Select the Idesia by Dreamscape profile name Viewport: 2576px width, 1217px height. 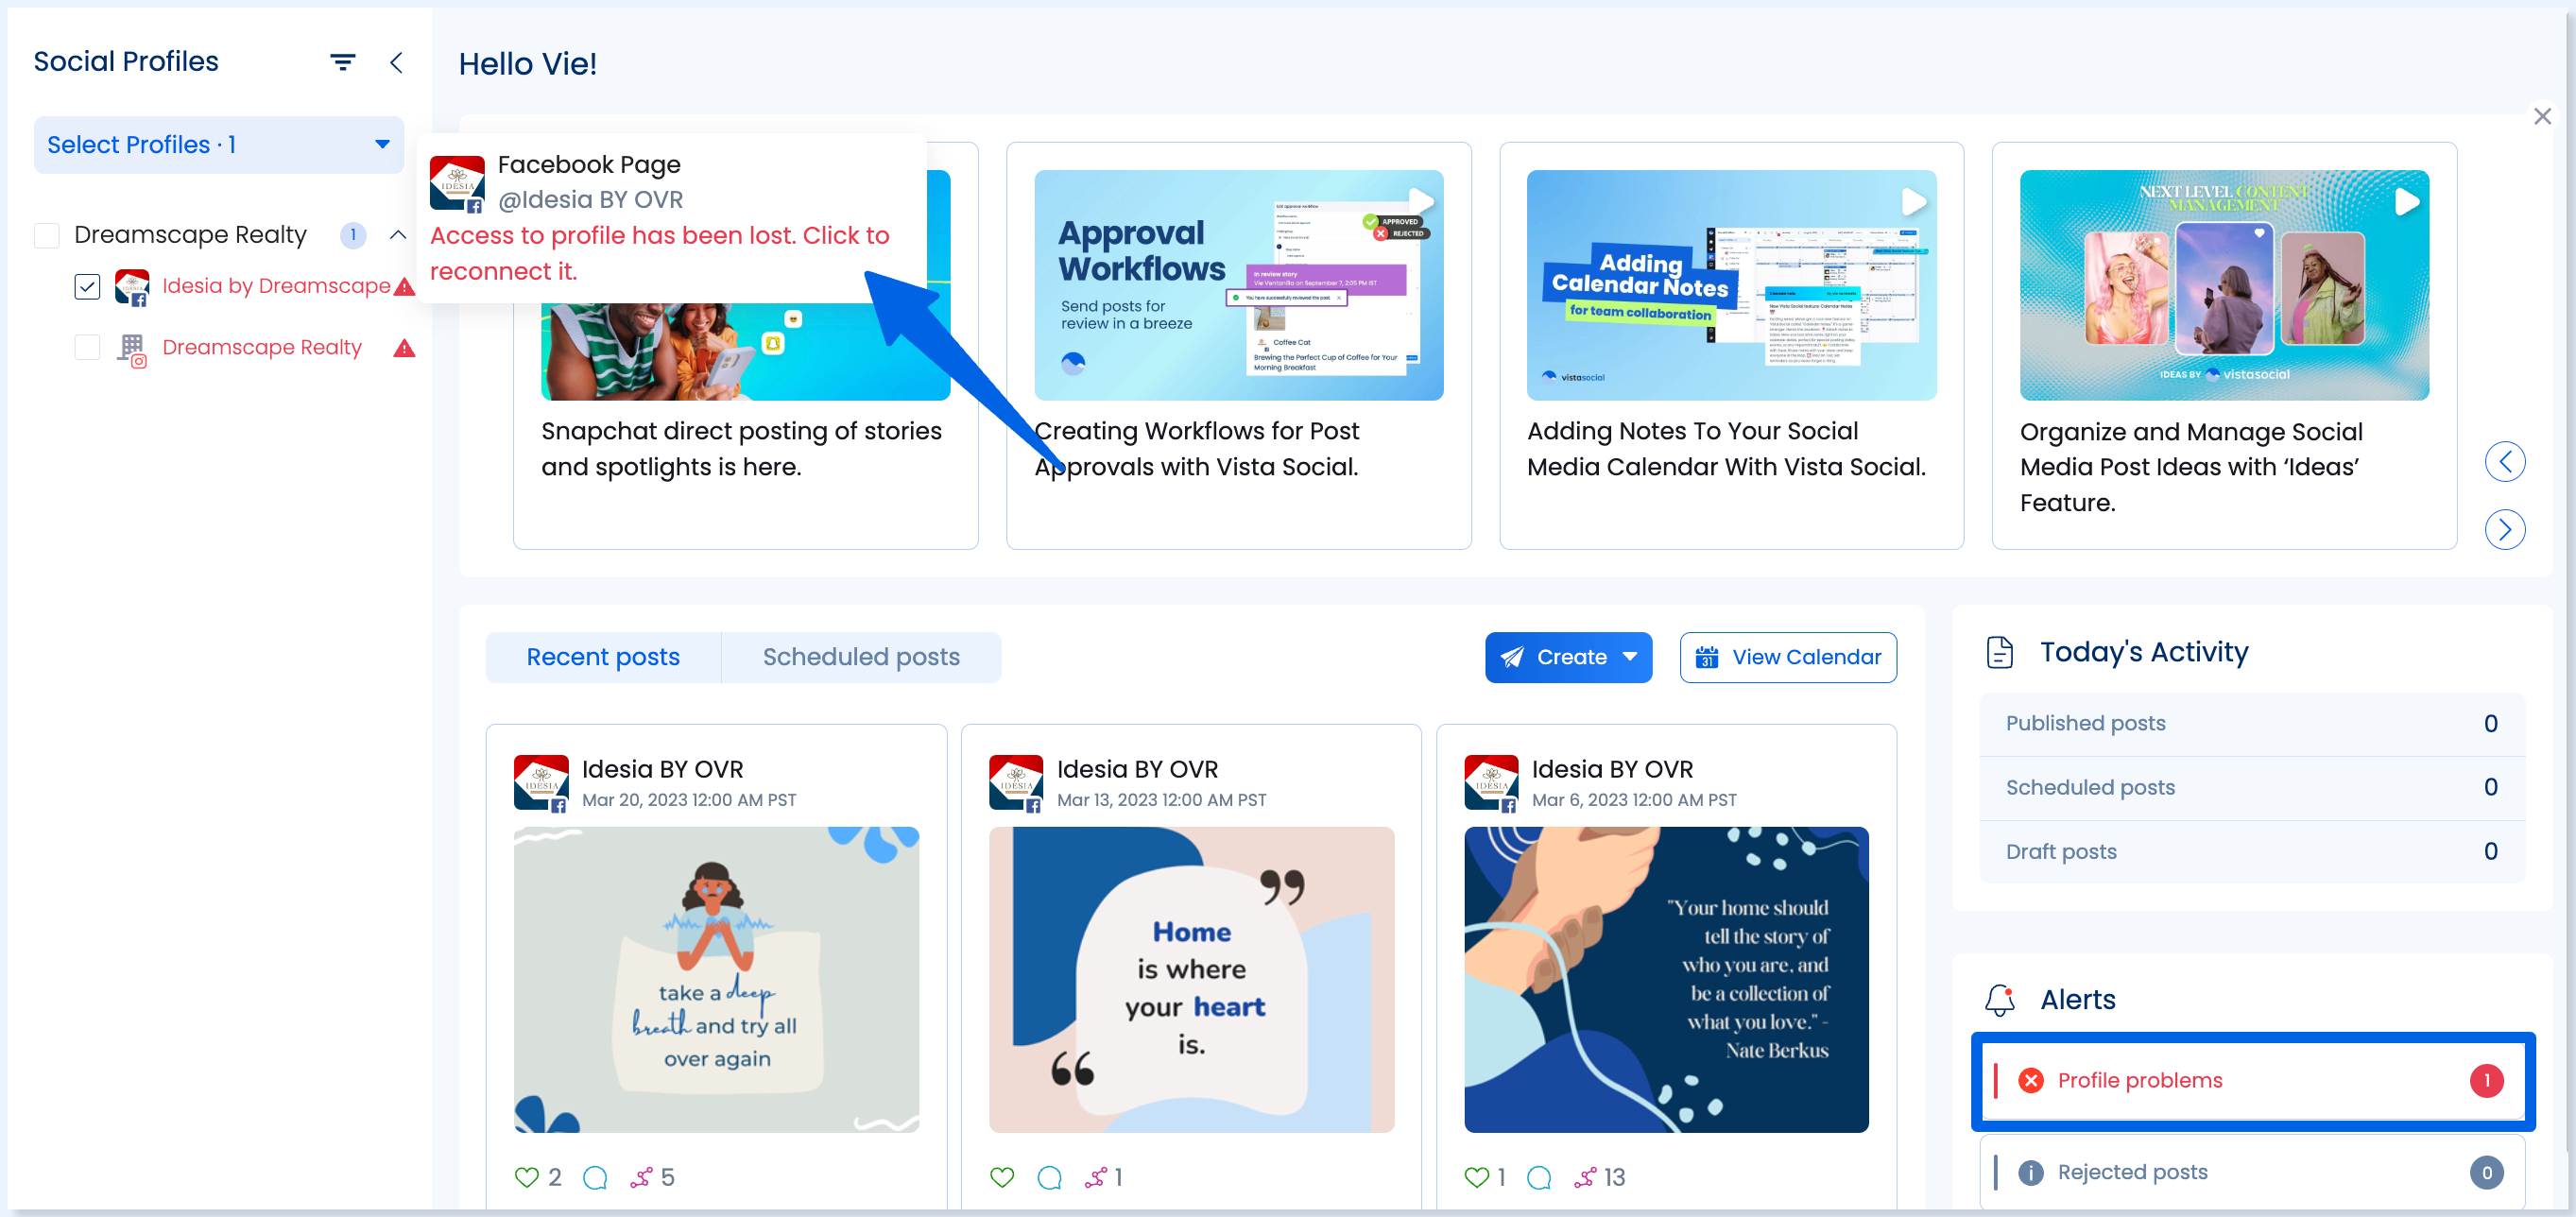[x=276, y=286]
